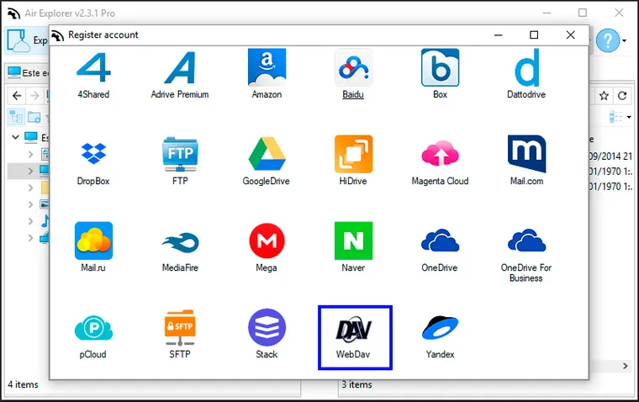This screenshot has height=402, width=639.
Task: Add current folder to favorites star
Action: click(x=604, y=96)
